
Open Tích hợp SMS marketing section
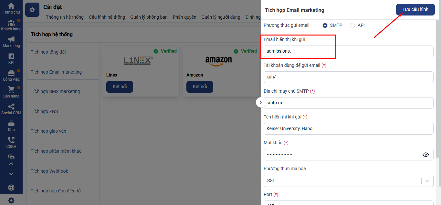pyautogui.click(x=55, y=91)
